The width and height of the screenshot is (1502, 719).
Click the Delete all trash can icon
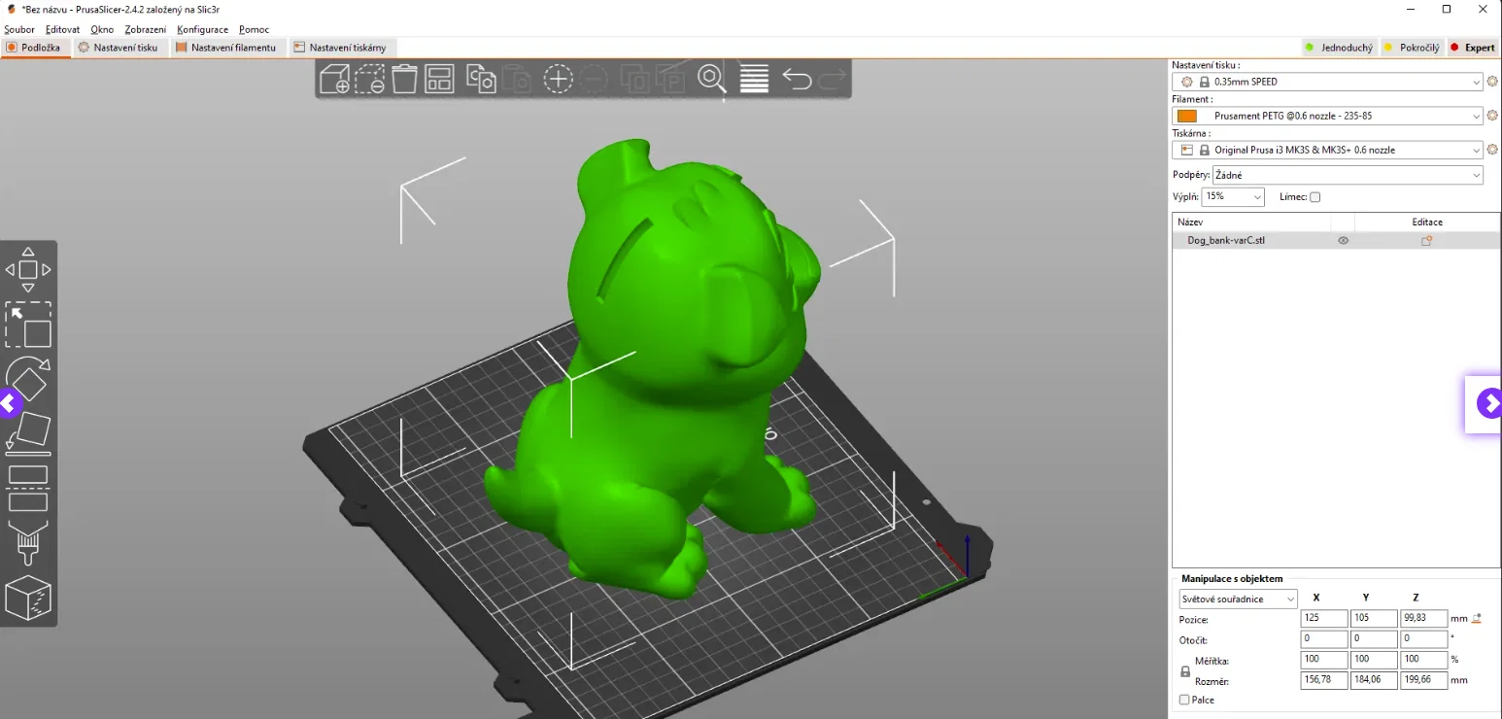pyautogui.click(x=404, y=79)
